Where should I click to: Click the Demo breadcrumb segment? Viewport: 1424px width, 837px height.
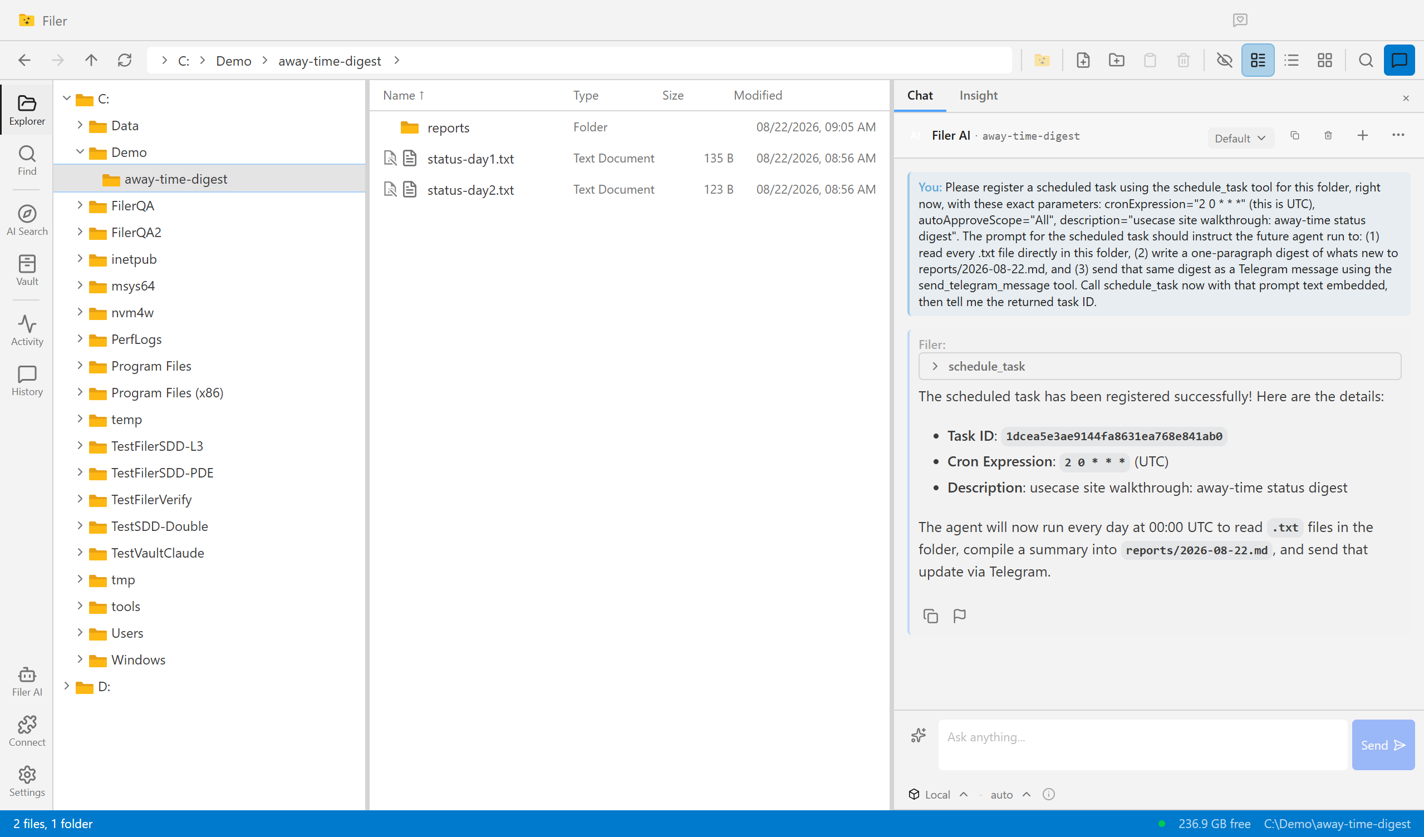[233, 61]
